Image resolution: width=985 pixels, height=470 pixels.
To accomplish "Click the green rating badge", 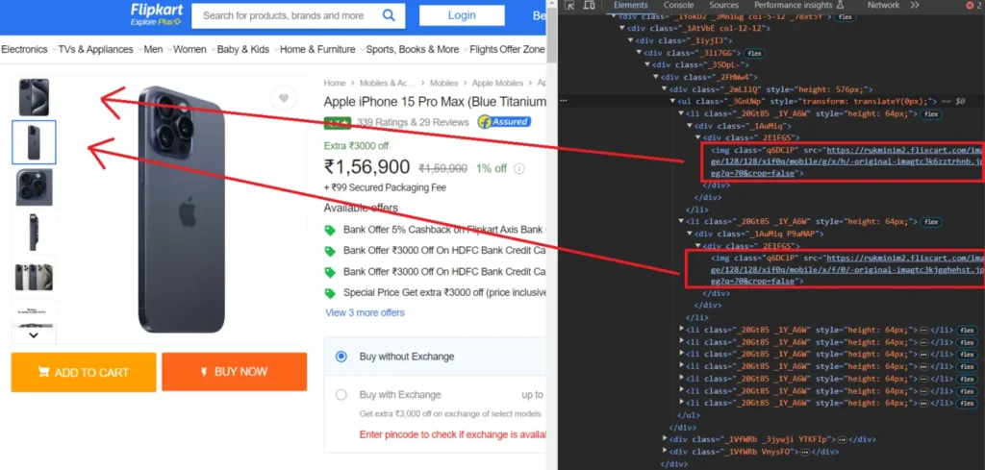I will click(x=338, y=122).
